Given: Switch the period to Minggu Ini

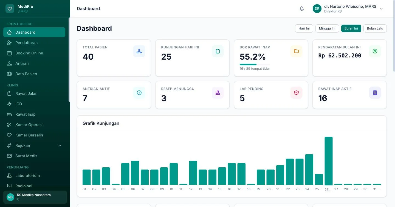Looking at the screenshot, I should (x=327, y=28).
